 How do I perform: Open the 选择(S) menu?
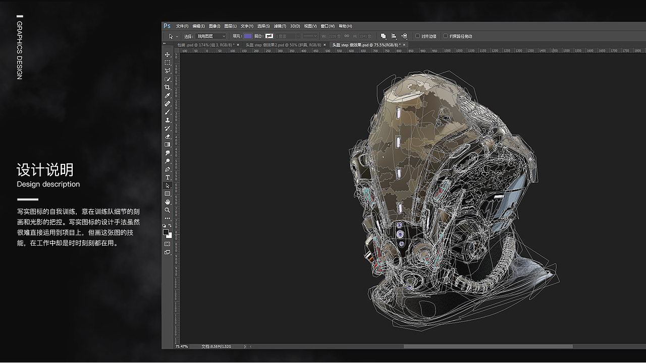click(x=263, y=26)
